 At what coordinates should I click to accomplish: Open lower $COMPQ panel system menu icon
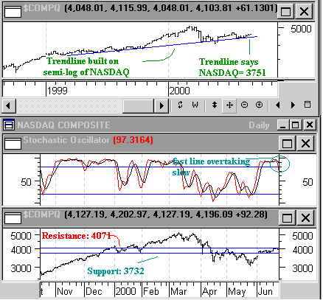click(13, 217)
